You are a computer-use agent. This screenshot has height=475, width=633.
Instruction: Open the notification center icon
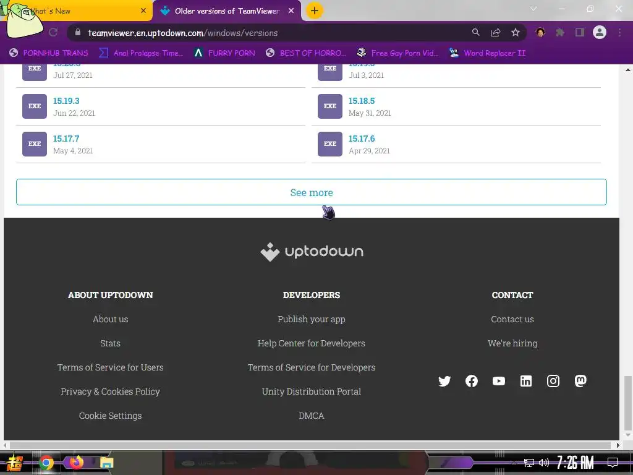click(613, 462)
